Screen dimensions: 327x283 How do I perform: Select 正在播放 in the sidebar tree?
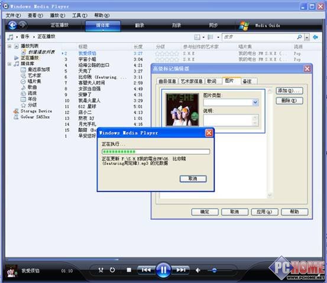(x=30, y=58)
